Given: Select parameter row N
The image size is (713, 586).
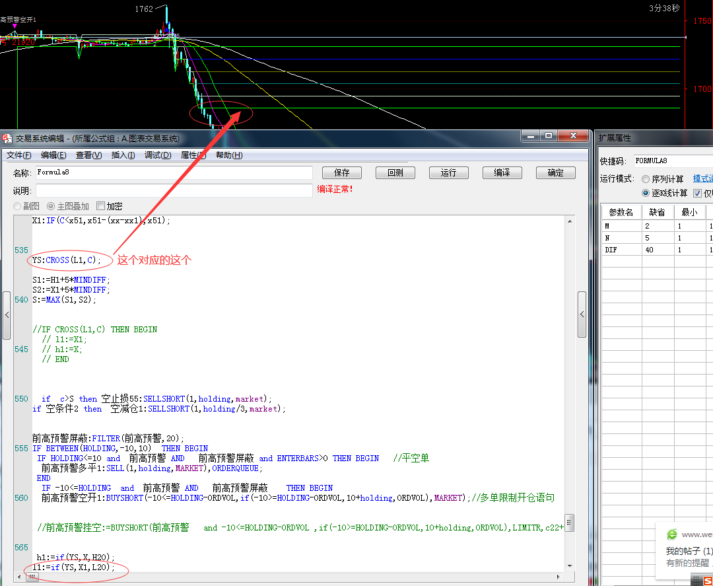Looking at the screenshot, I should coord(657,238).
